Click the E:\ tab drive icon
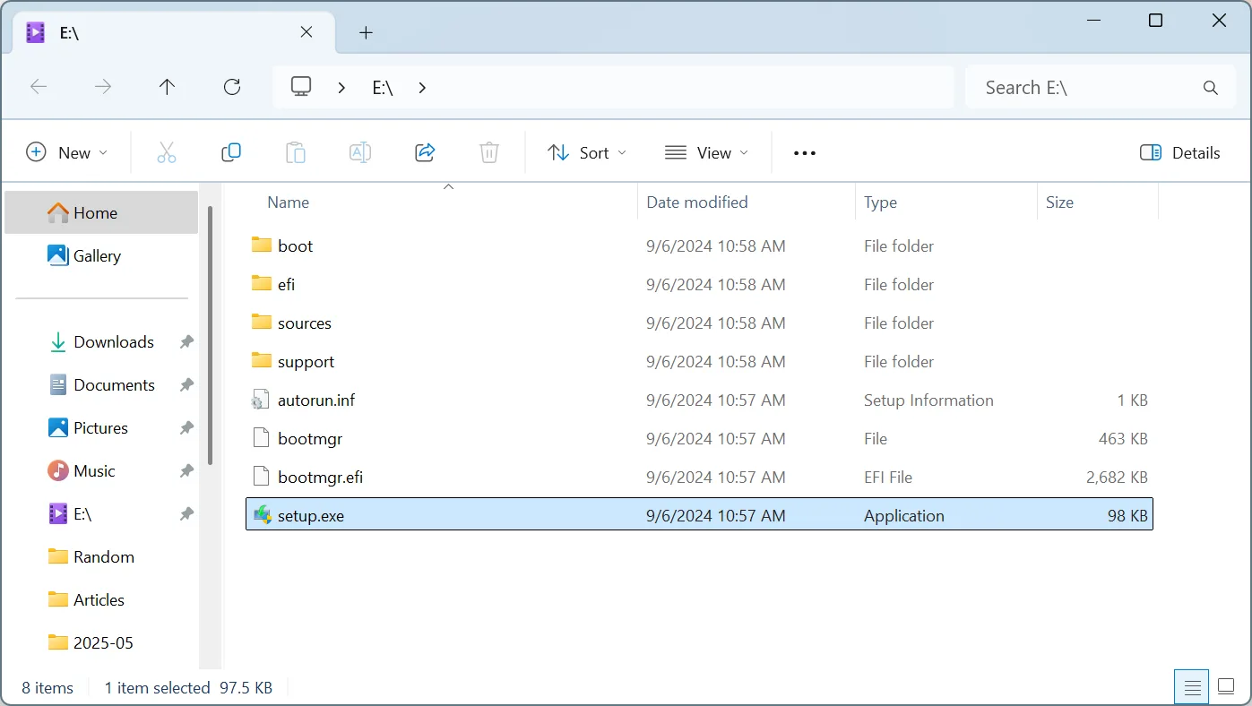The width and height of the screenshot is (1252, 706). pos(36,33)
